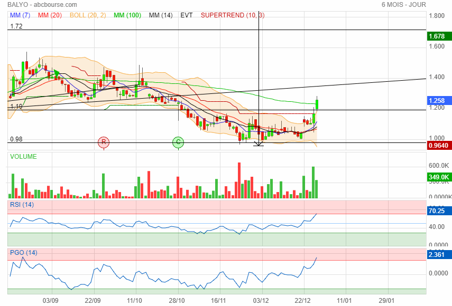Click the RSI (14) panel label
This screenshot has width=452, height=306.
point(22,205)
